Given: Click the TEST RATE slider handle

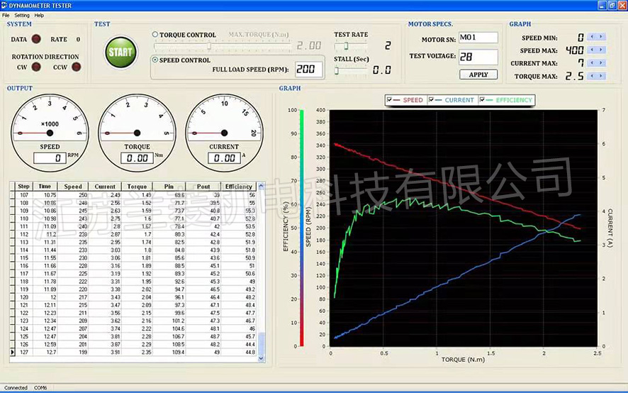Looking at the screenshot, I should [x=345, y=46].
